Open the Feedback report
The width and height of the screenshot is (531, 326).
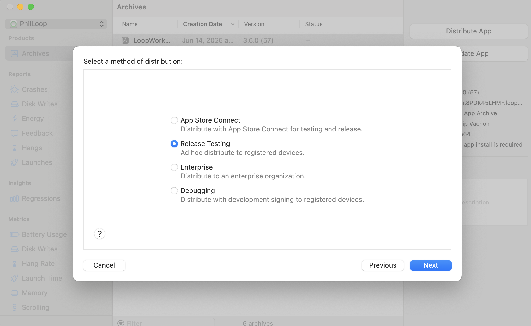37,133
